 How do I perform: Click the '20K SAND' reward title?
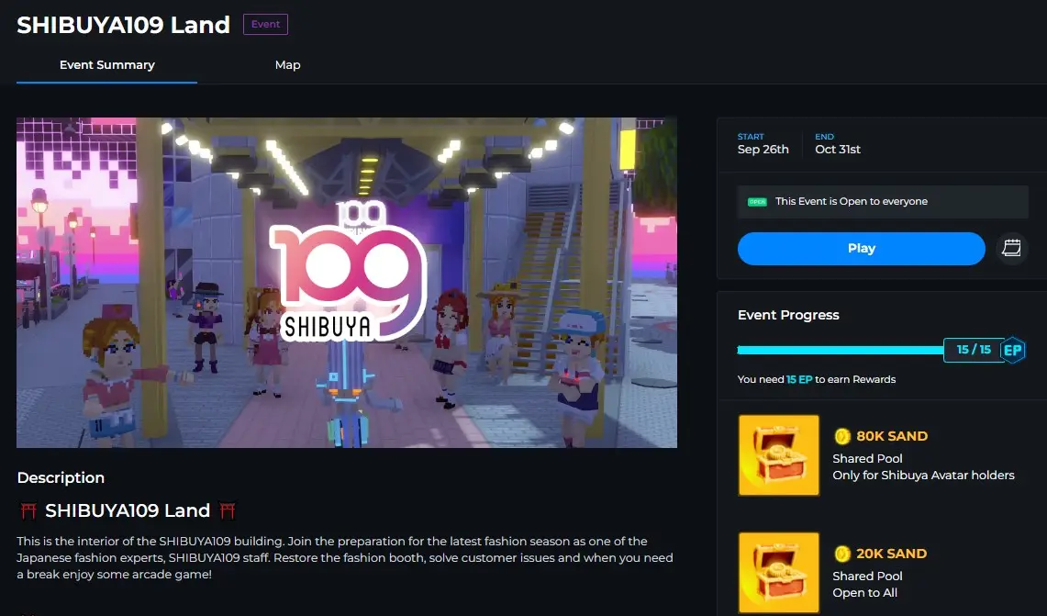(x=891, y=554)
